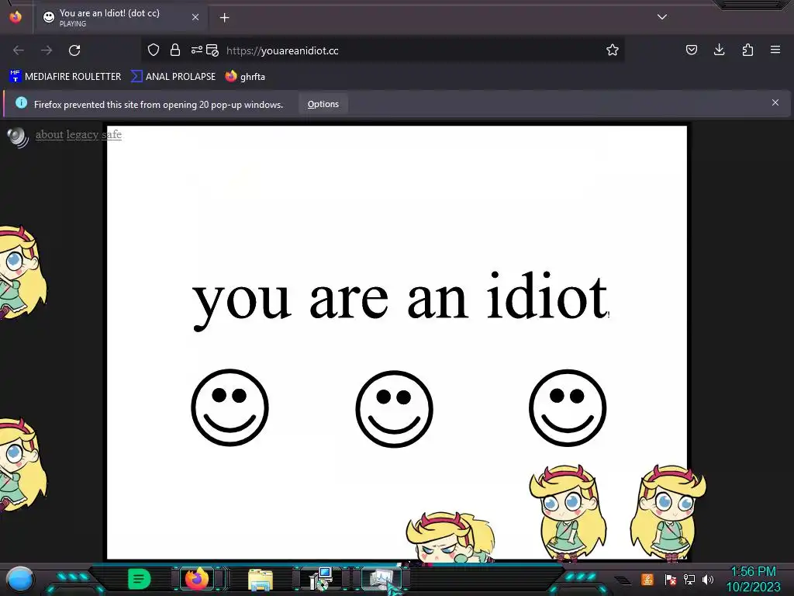Open pop-up blocker Options button

[x=323, y=104]
